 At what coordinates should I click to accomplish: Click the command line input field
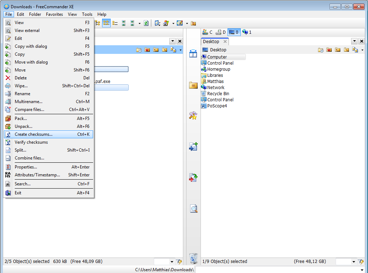279,270
